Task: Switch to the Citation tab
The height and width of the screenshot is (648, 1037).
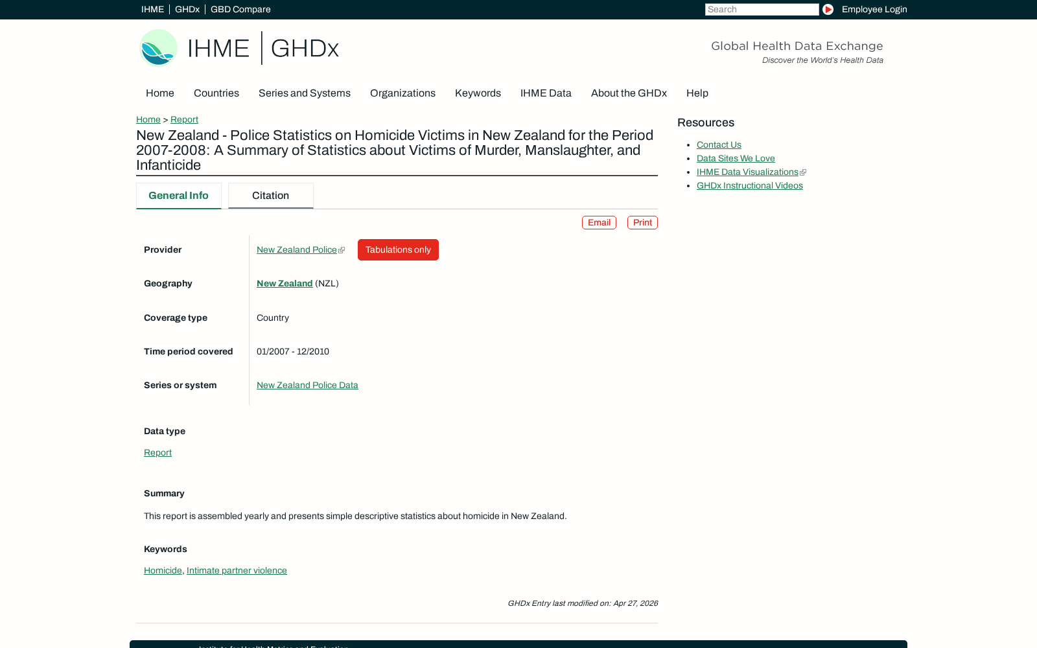Action: [271, 196]
